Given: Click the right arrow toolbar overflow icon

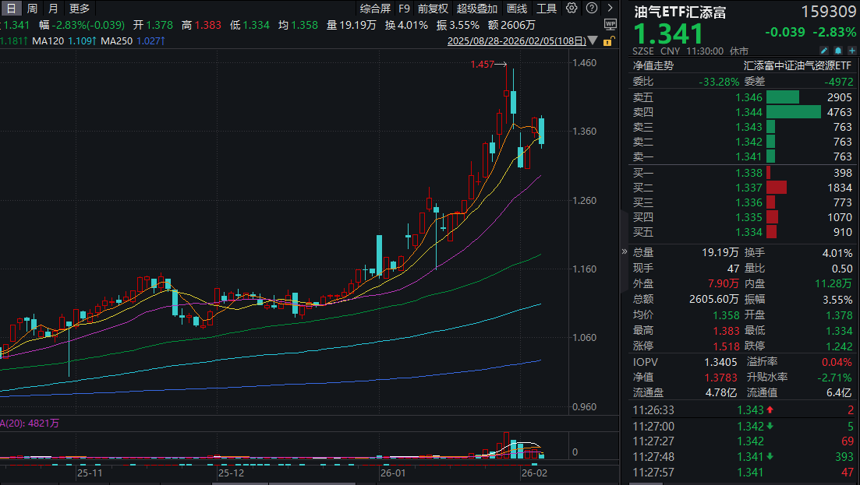Looking at the screenshot, I should (x=610, y=9).
